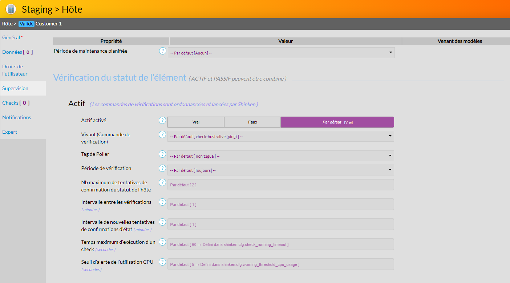Click the Staging database logo icon

(x=11, y=9)
